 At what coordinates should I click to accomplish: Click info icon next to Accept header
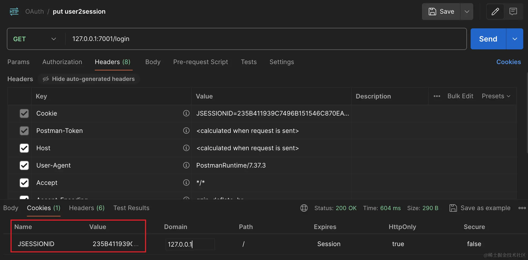pyautogui.click(x=186, y=183)
